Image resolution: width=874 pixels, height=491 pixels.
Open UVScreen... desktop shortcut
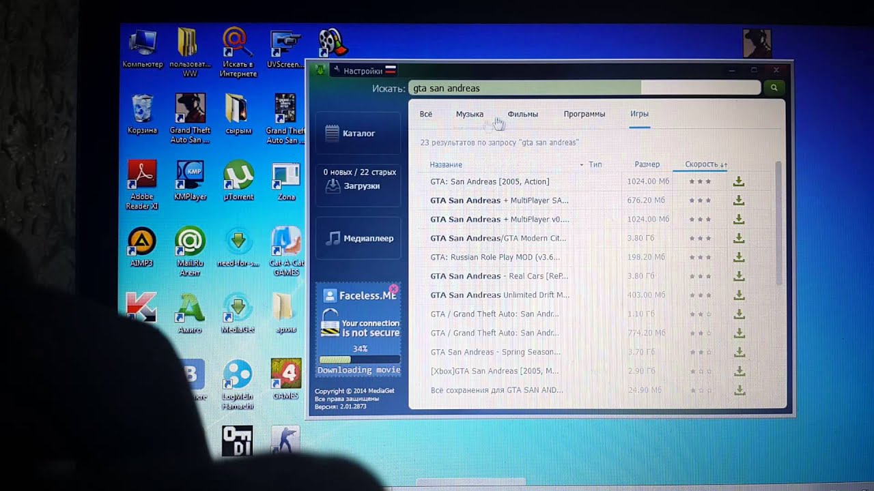[285, 48]
